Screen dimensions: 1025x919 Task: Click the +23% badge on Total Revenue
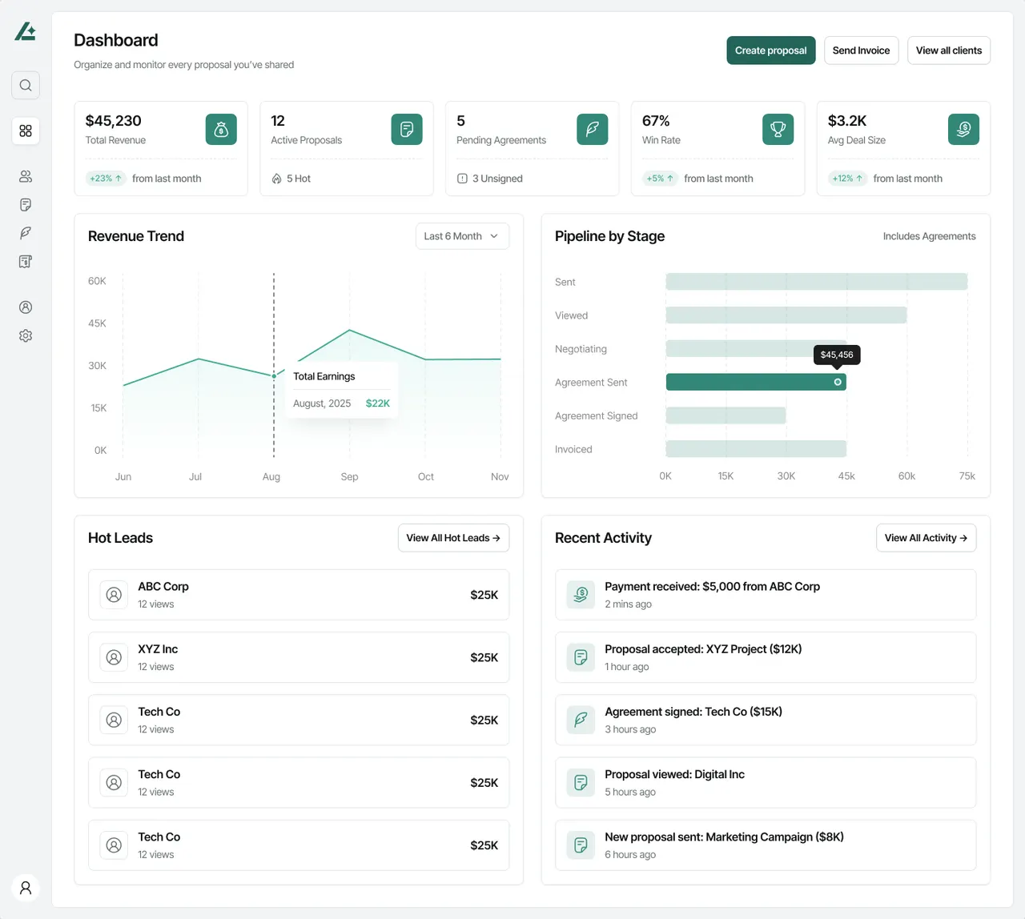click(x=106, y=179)
